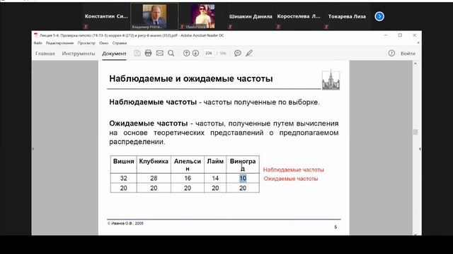
Task: Click table cell with value 16
Action: [188, 179]
